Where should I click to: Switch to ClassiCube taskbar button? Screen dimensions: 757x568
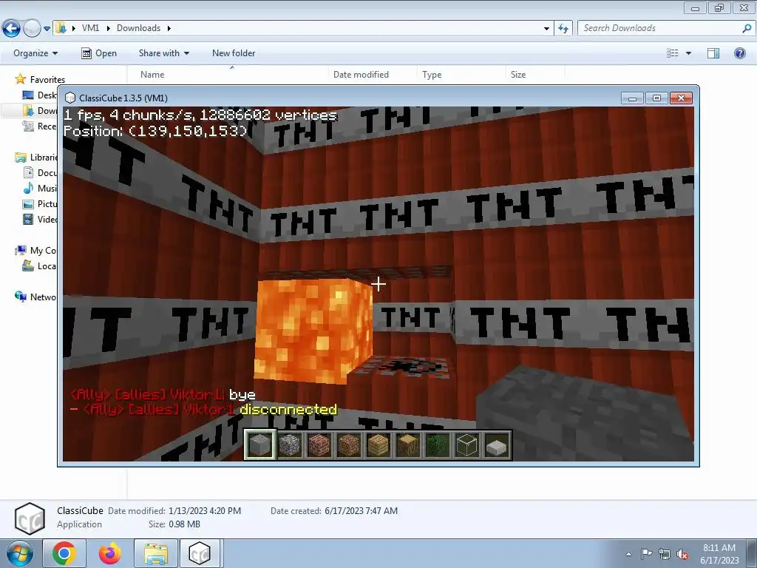[200, 553]
